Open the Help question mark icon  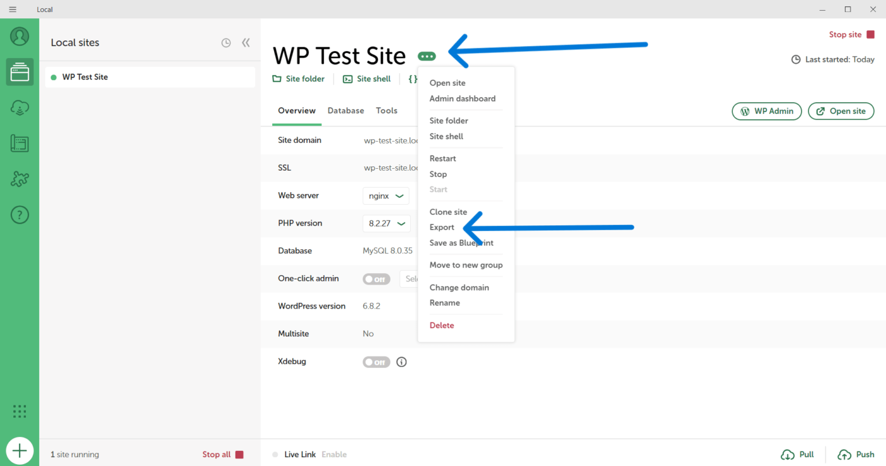20,215
